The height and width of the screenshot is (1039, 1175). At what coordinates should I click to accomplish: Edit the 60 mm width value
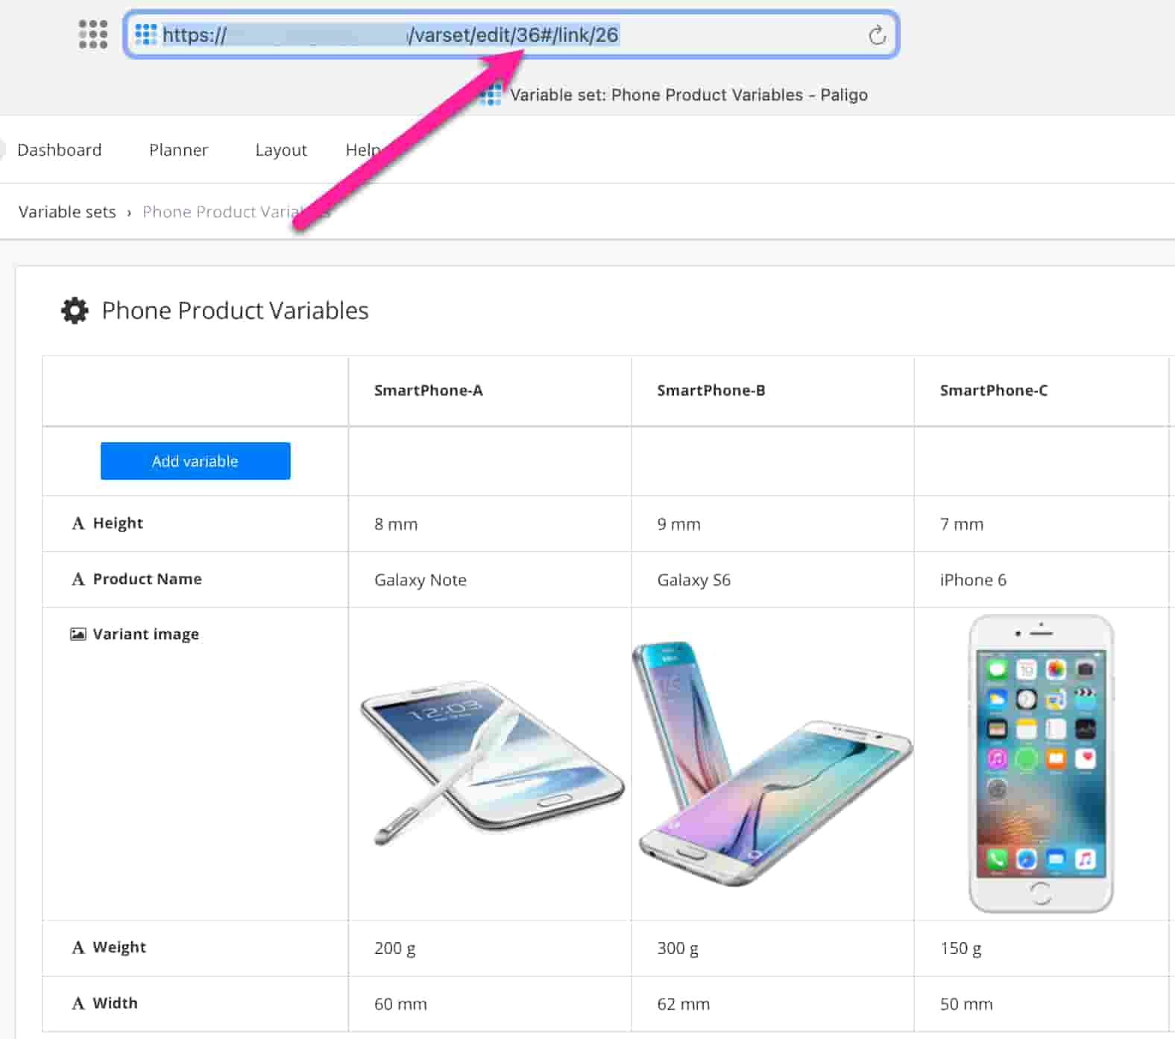[400, 1004]
